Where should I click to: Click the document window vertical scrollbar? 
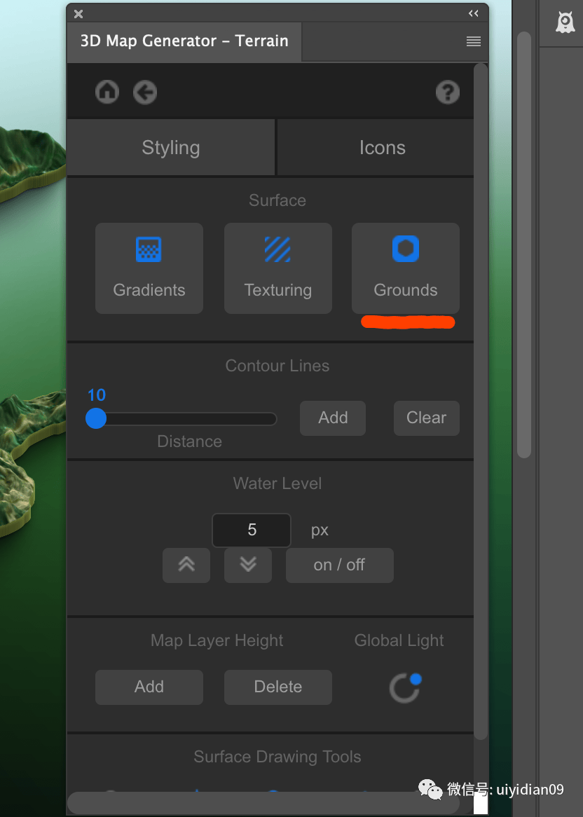pyautogui.click(x=524, y=245)
